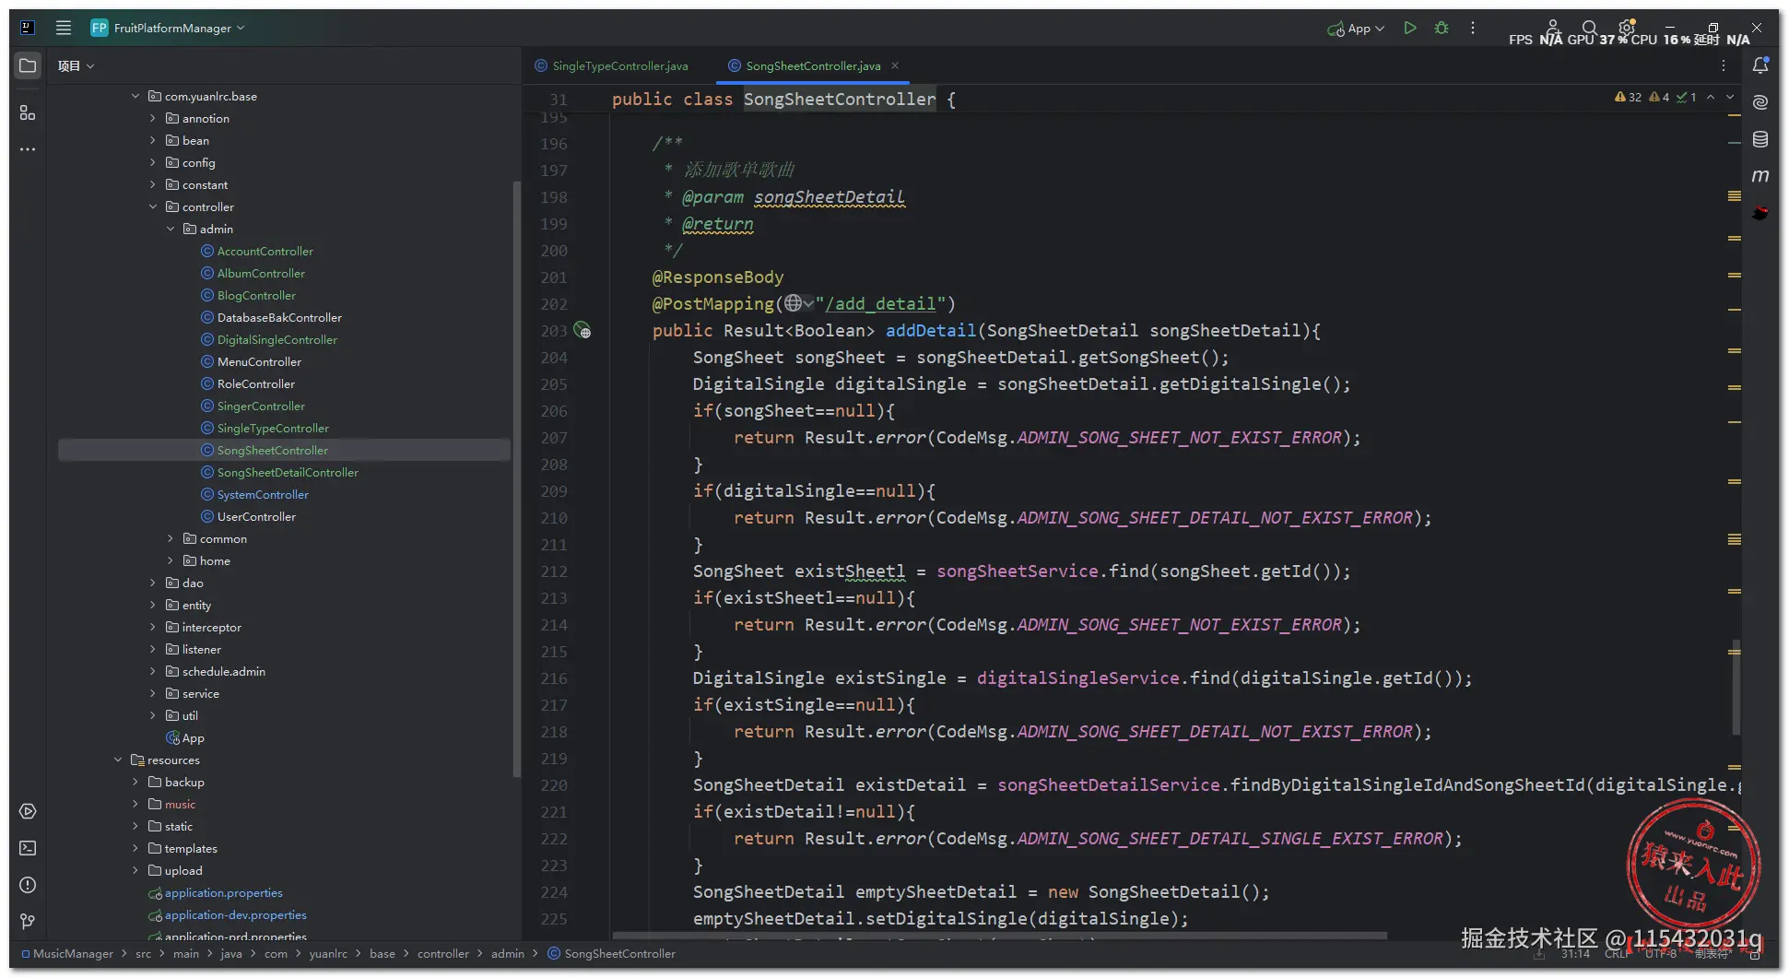
Task: Open BlogController class
Action: tap(256, 295)
